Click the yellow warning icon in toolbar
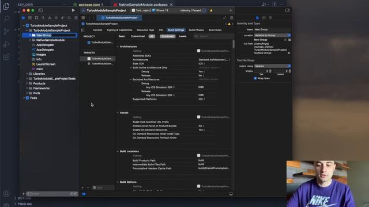The height and width of the screenshot is (207, 369). click(211, 10)
